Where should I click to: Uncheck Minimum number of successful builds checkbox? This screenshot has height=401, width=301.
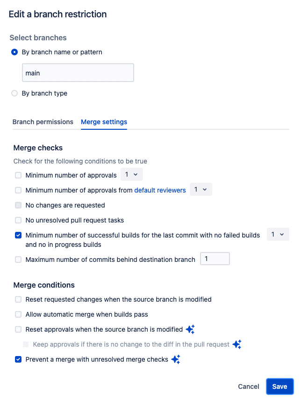18,235
